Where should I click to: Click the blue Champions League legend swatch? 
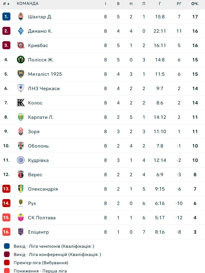[7, 246]
